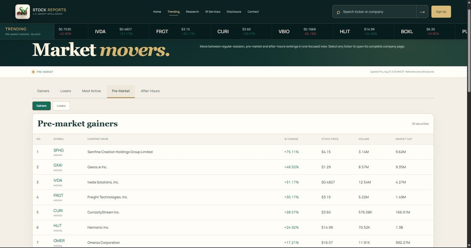Select Omeros Corporation company name
This screenshot has height=248, width=471.
click(103, 243)
